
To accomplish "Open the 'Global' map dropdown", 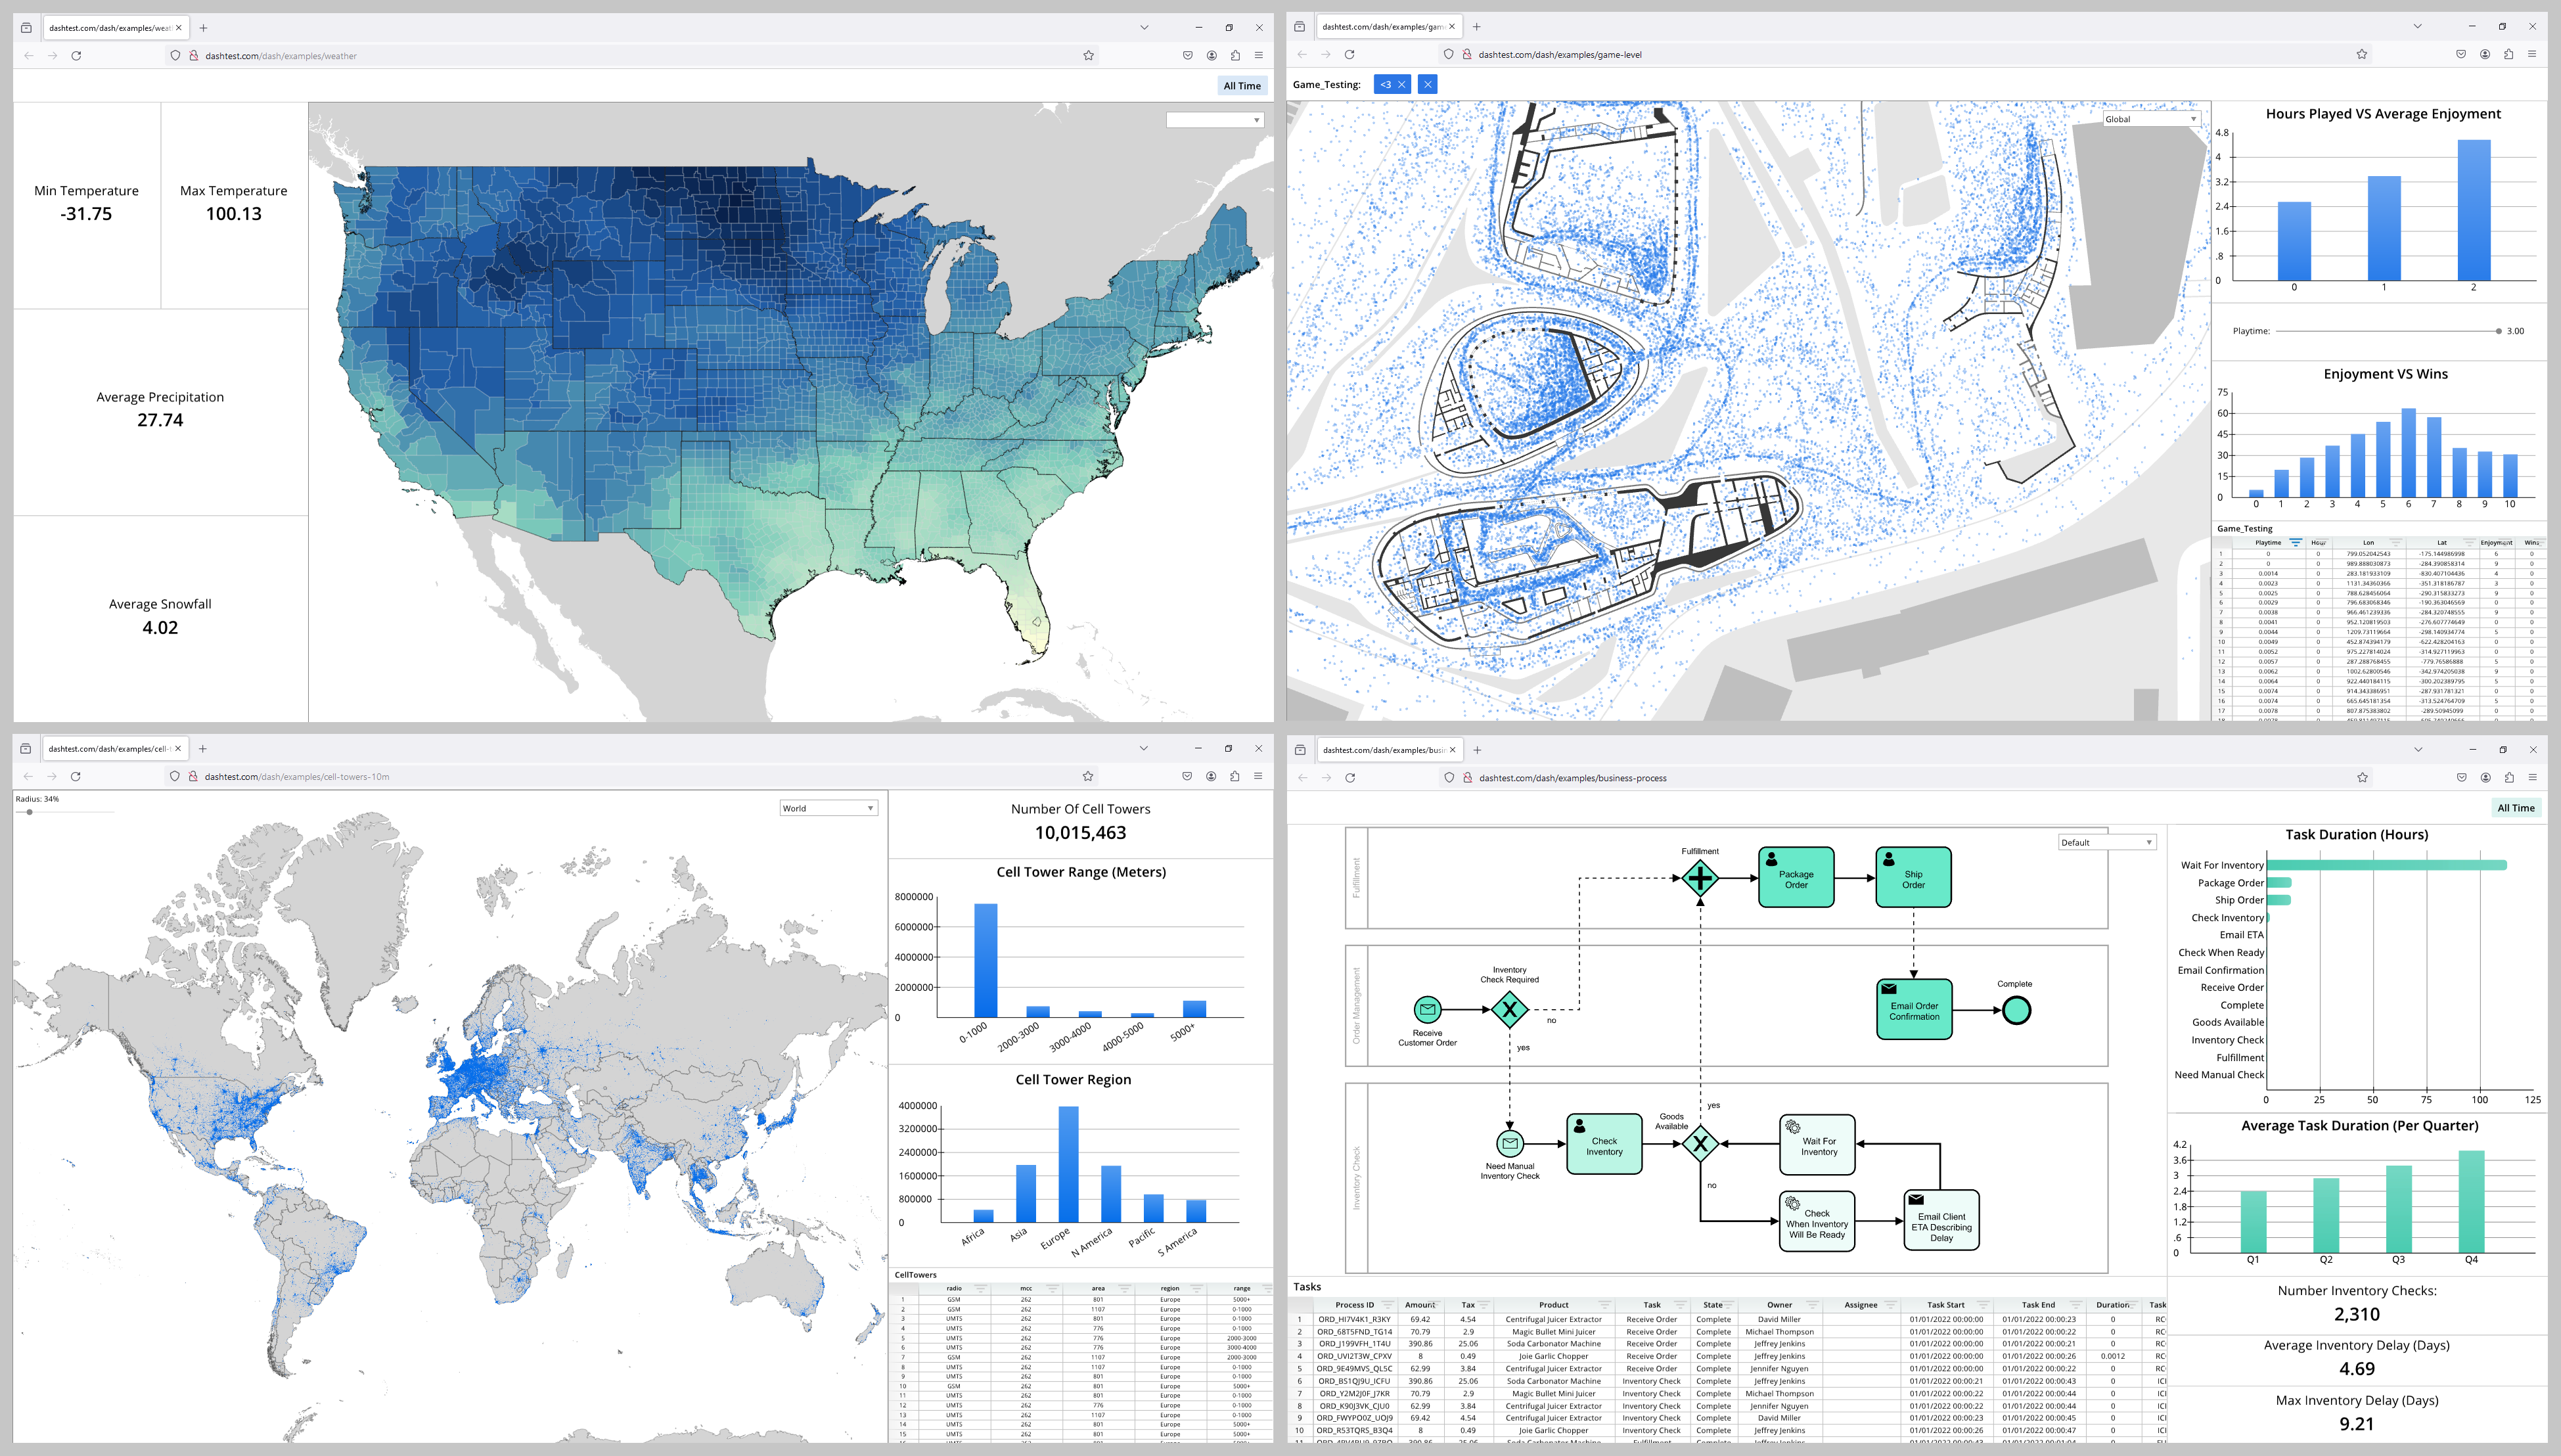I will pos(2151,119).
